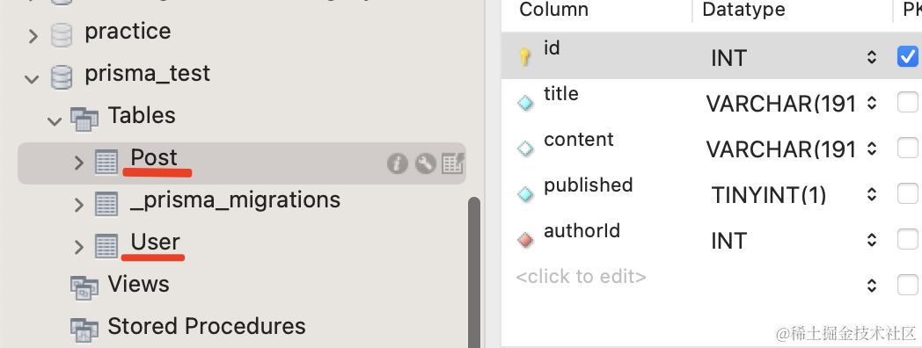Select Stored Procedures in schema tree
The height and width of the screenshot is (348, 922).
point(207,326)
